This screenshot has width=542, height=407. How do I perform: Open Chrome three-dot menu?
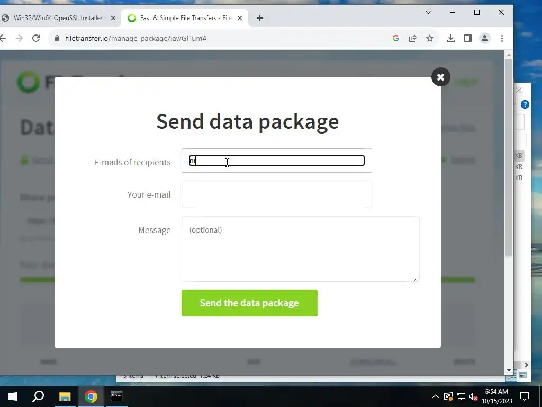click(502, 38)
